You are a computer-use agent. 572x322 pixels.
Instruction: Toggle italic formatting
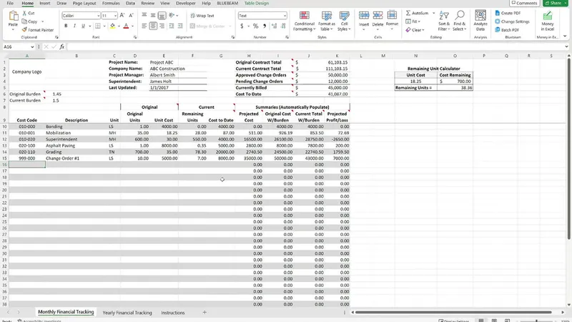point(74,26)
